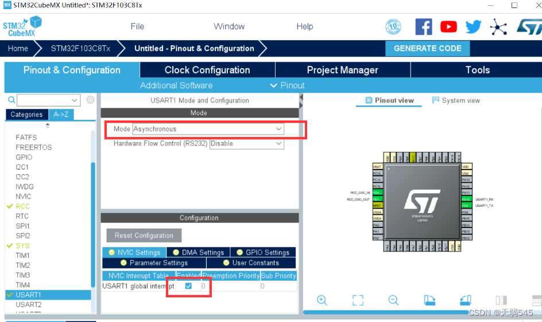Viewport: 542px width, 322px height.
Task: Click the sort arrows above peripheral list
Action: point(48,125)
